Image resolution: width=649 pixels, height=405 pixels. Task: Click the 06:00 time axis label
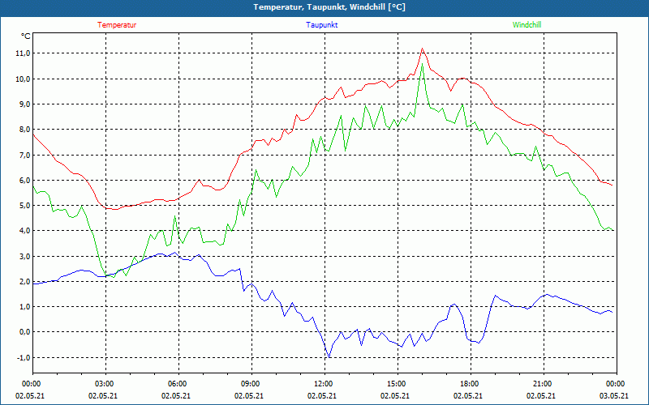click(178, 384)
